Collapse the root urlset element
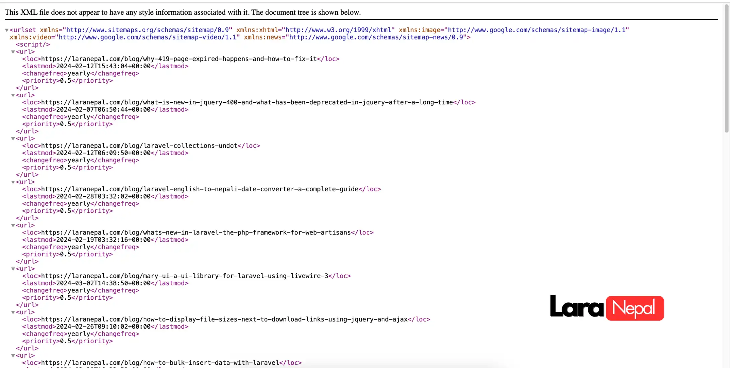The width and height of the screenshot is (730, 368). 6,30
